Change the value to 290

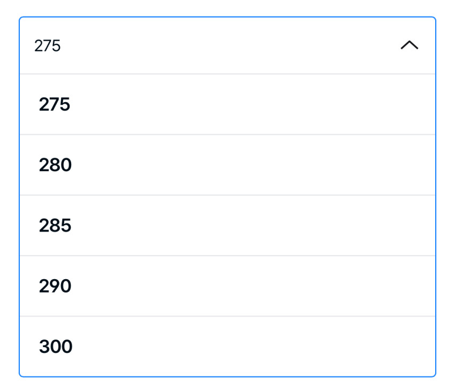click(55, 286)
